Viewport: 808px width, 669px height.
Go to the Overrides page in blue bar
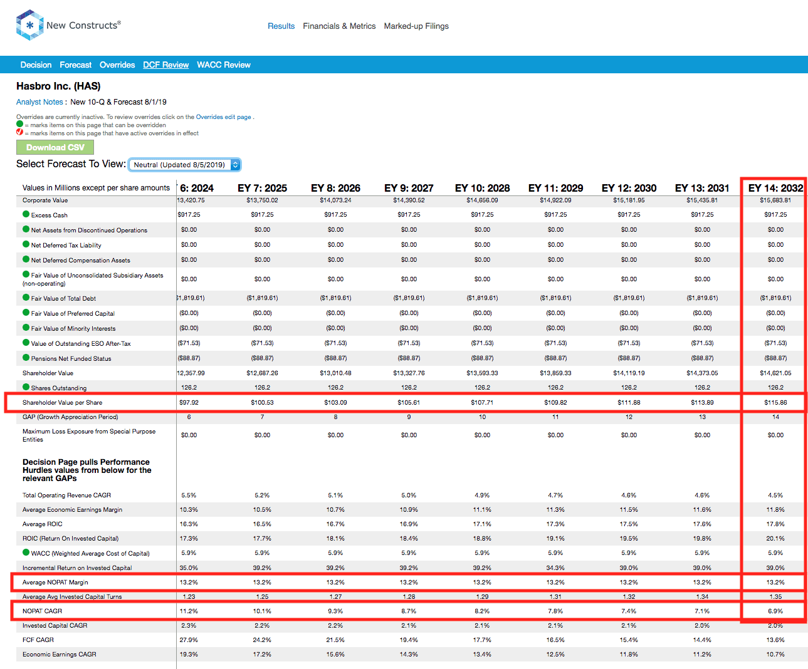point(117,65)
